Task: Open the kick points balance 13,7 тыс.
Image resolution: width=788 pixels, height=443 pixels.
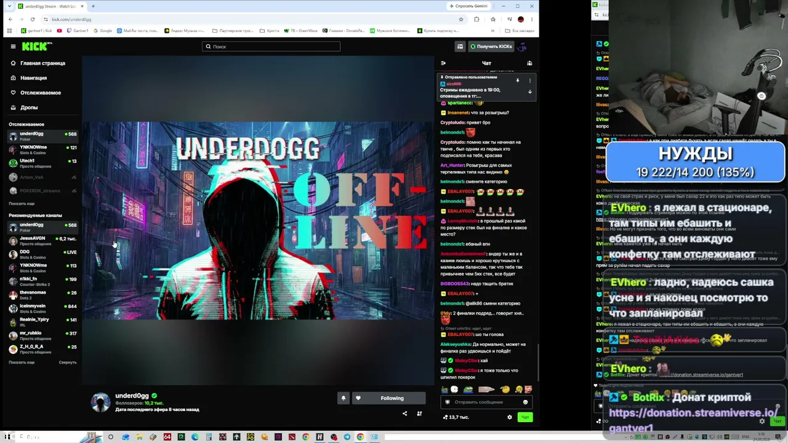Action: 456,417
